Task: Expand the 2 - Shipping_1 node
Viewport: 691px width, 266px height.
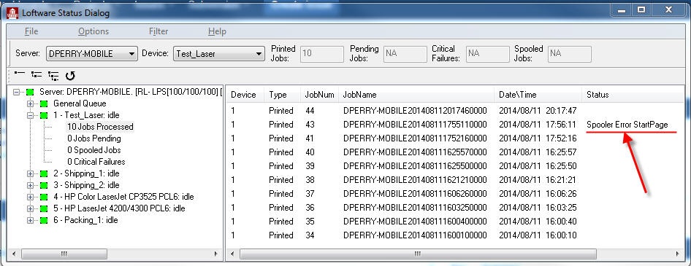Action: 31,173
